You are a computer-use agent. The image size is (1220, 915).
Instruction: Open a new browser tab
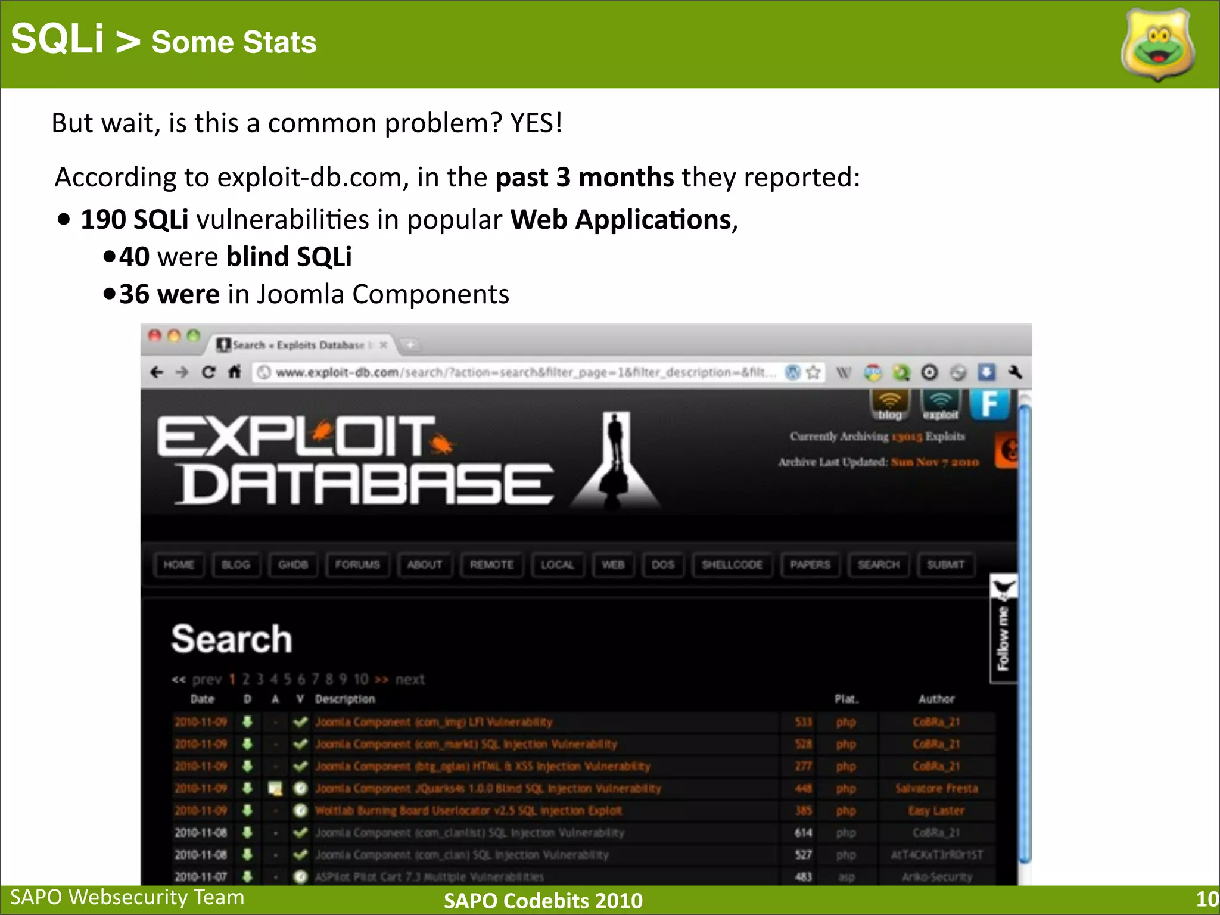coord(410,345)
